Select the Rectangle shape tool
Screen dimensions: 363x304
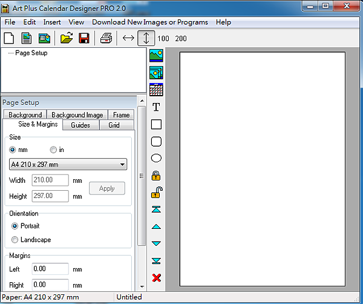(x=156, y=124)
